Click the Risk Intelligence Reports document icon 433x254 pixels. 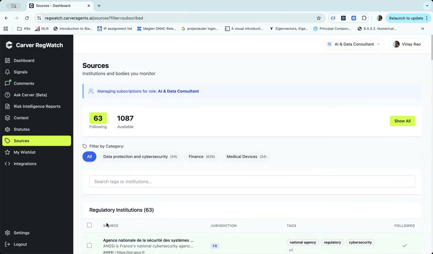click(7, 106)
